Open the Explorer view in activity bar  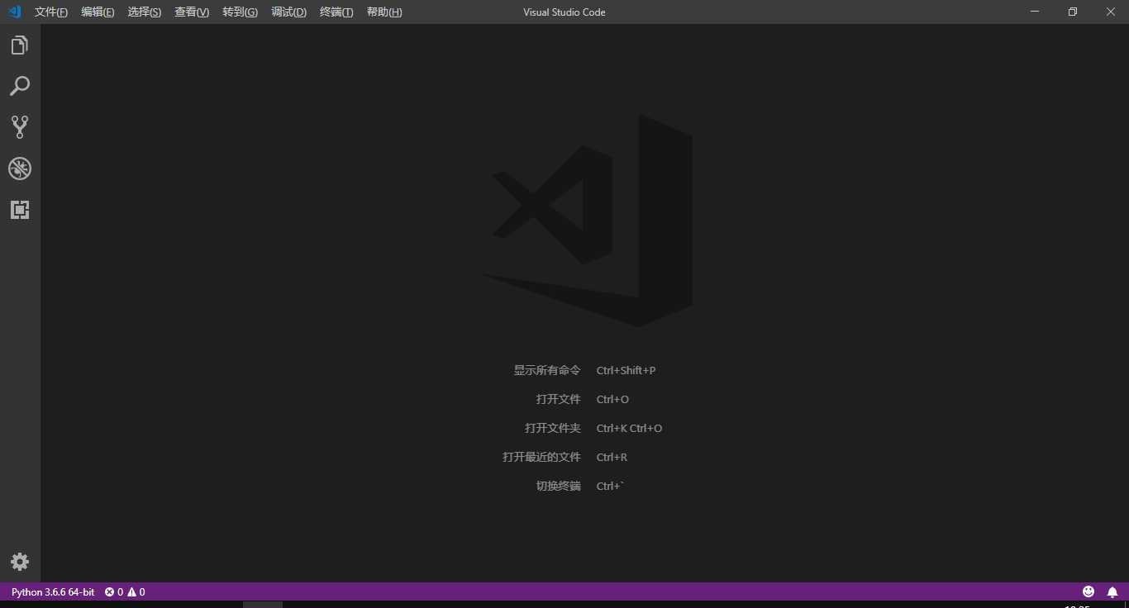click(20, 45)
